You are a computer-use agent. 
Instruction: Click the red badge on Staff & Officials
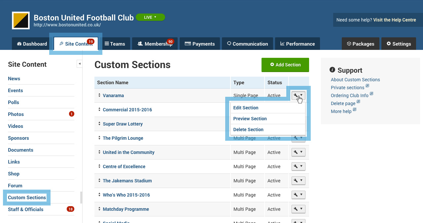coord(70,209)
